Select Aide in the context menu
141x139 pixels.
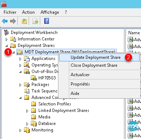pos(99,94)
